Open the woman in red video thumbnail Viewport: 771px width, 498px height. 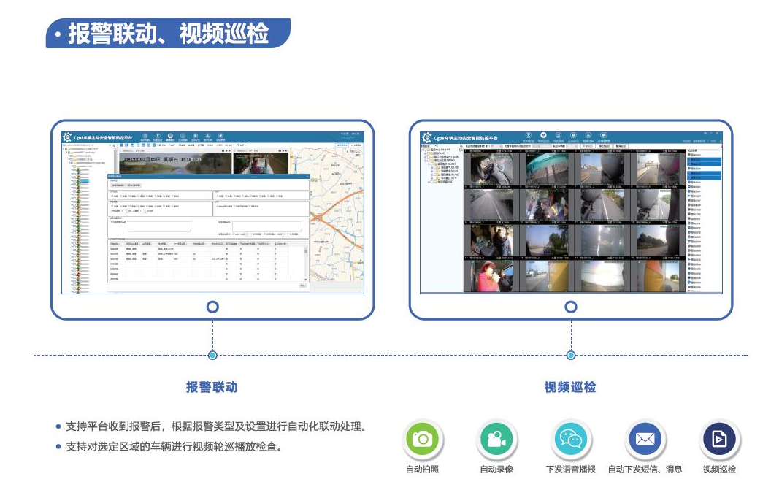pyautogui.click(x=490, y=277)
